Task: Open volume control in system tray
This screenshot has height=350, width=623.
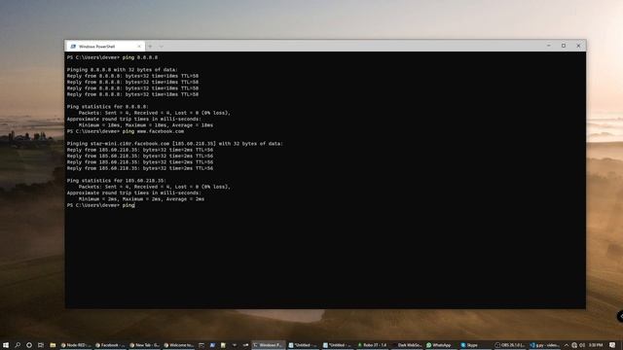Action: (582, 345)
